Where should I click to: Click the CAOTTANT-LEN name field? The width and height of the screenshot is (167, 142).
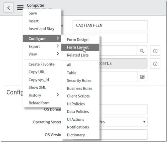point(110,25)
